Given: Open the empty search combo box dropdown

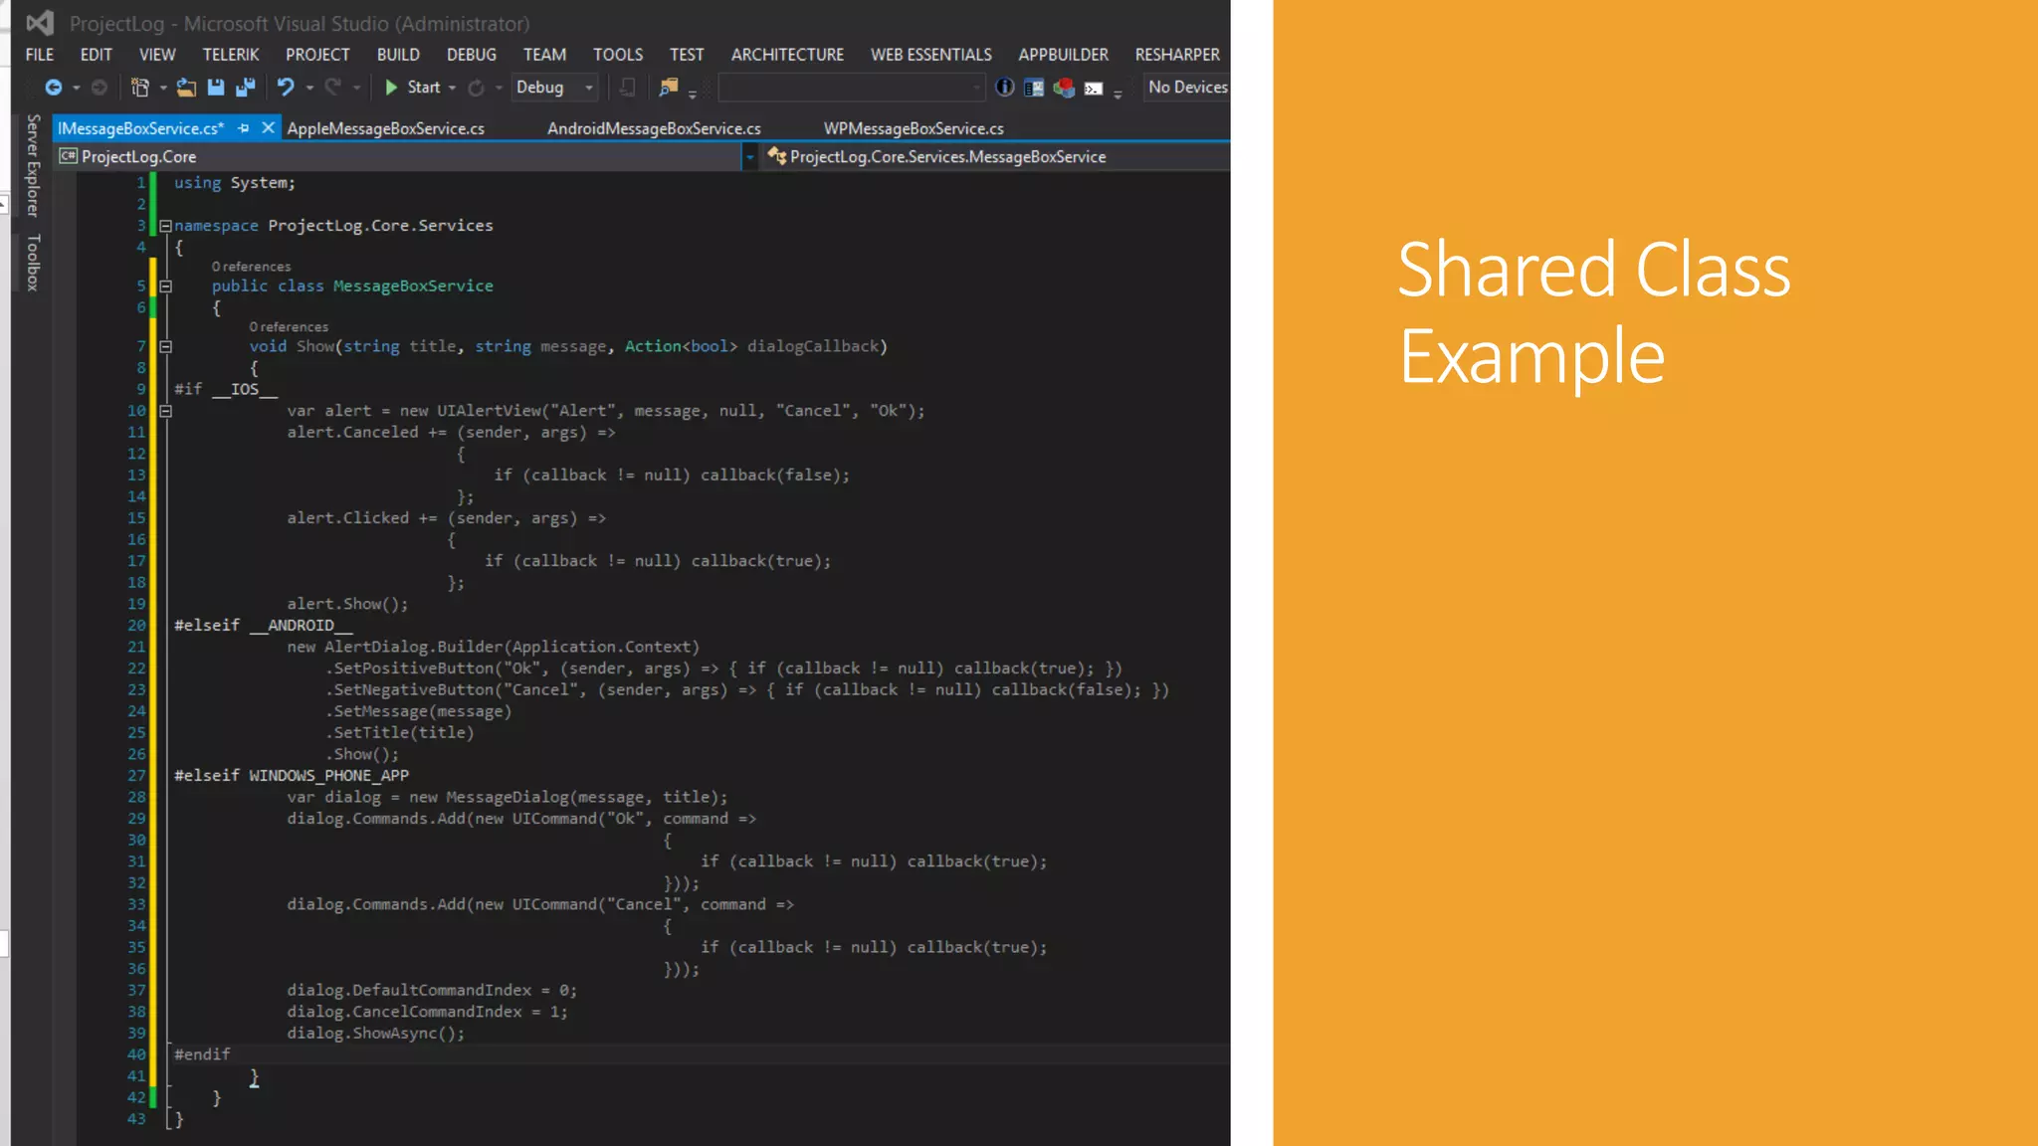Looking at the screenshot, I should coord(976,88).
